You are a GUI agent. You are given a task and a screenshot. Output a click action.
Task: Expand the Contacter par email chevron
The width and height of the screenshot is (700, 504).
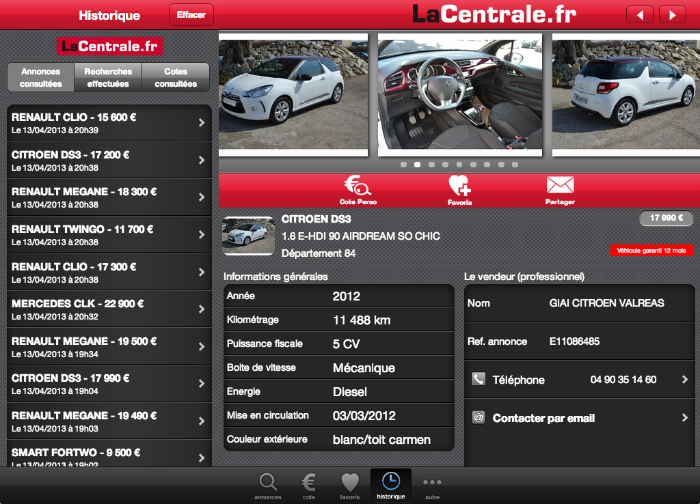(685, 417)
